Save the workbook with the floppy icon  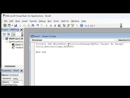pos(15,25)
